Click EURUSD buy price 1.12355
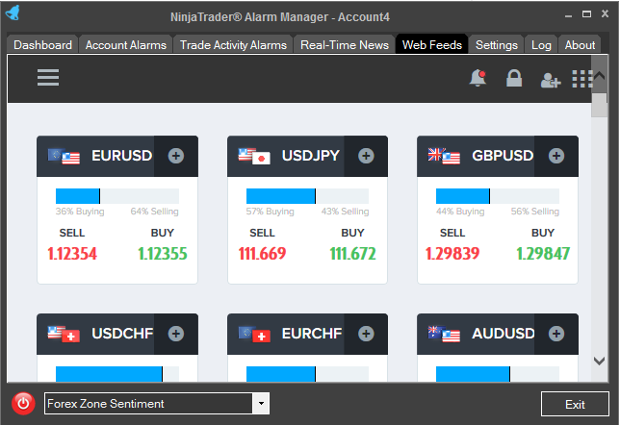The image size is (620, 425). 163,254
